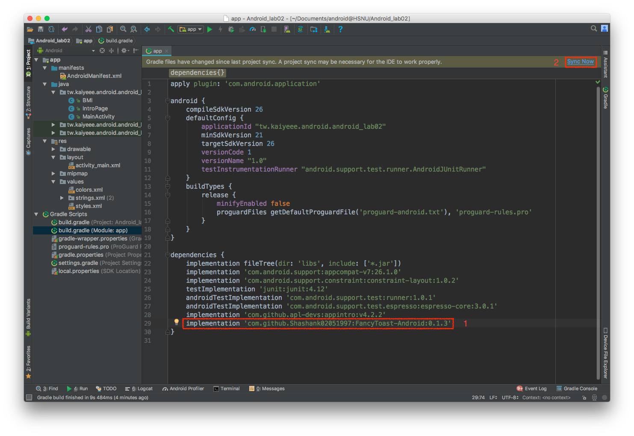
Task: Click the Debug app bug icon
Action: [231, 29]
